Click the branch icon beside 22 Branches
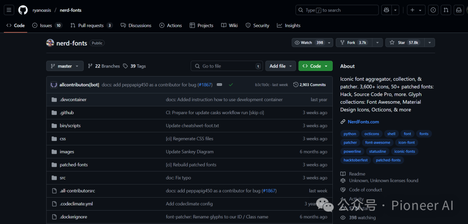 point(90,66)
